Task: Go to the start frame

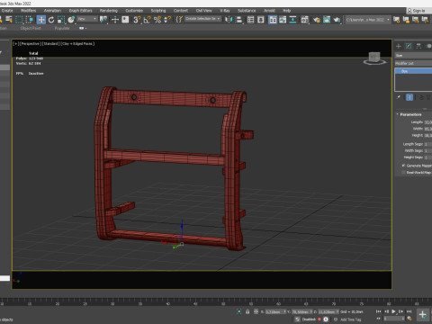Action: click(379, 311)
